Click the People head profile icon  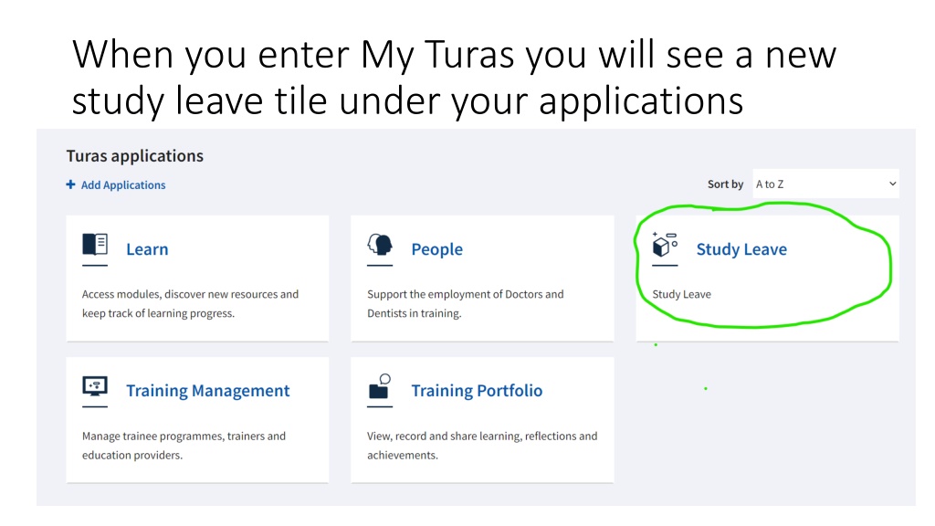pos(380,244)
